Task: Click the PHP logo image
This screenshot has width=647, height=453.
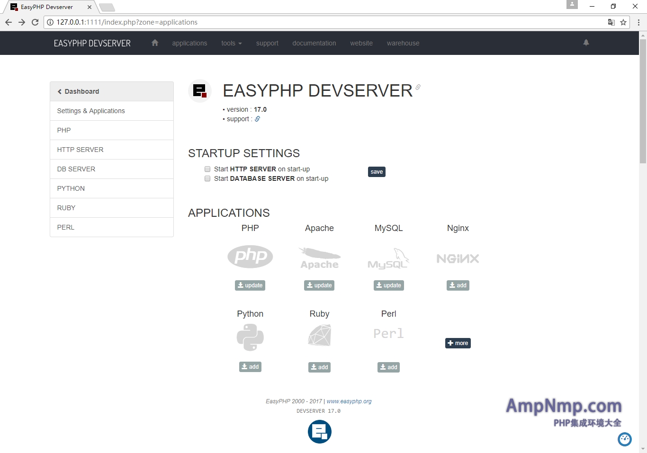Action: coord(250,257)
